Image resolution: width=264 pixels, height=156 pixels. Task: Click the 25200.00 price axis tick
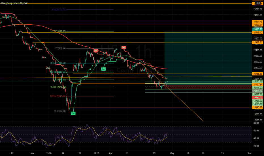pyautogui.click(x=257, y=9)
